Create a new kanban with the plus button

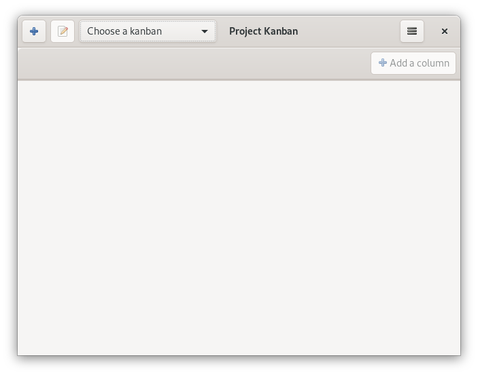tap(34, 31)
